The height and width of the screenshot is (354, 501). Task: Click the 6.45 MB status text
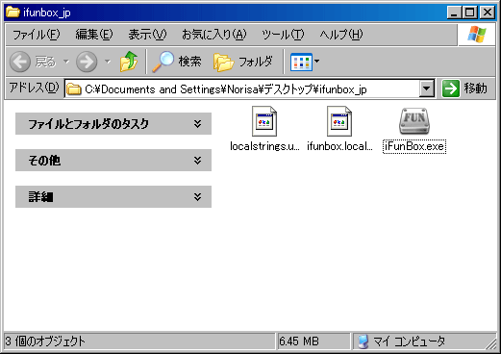(299, 341)
